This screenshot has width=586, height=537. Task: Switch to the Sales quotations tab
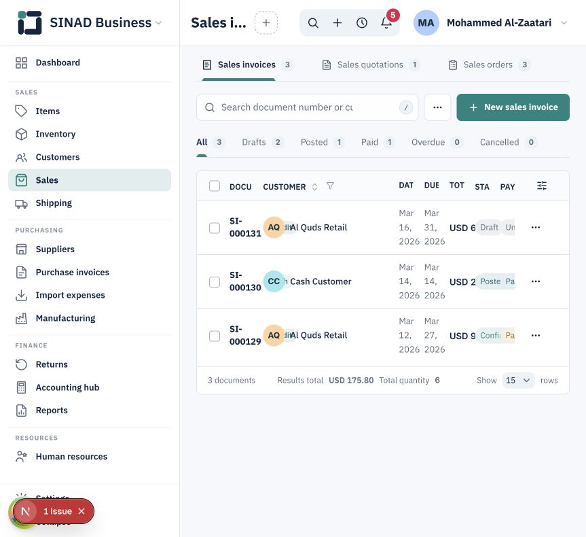click(x=370, y=65)
